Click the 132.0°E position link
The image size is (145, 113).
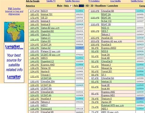[35, 76]
